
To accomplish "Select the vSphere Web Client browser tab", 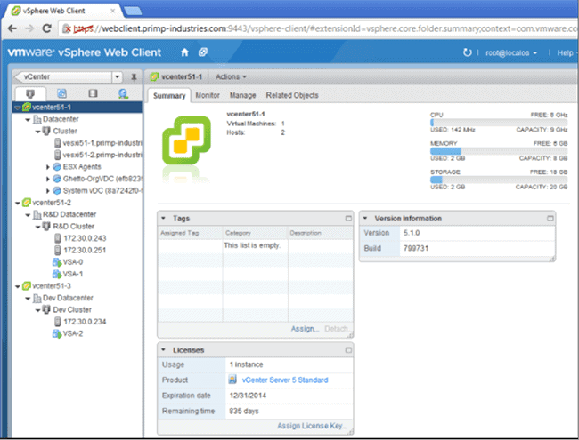I will coord(62,11).
